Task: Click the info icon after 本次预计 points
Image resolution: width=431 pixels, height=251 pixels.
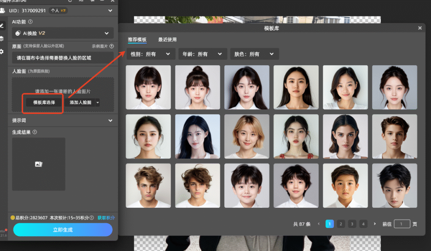Action: tap(92, 218)
